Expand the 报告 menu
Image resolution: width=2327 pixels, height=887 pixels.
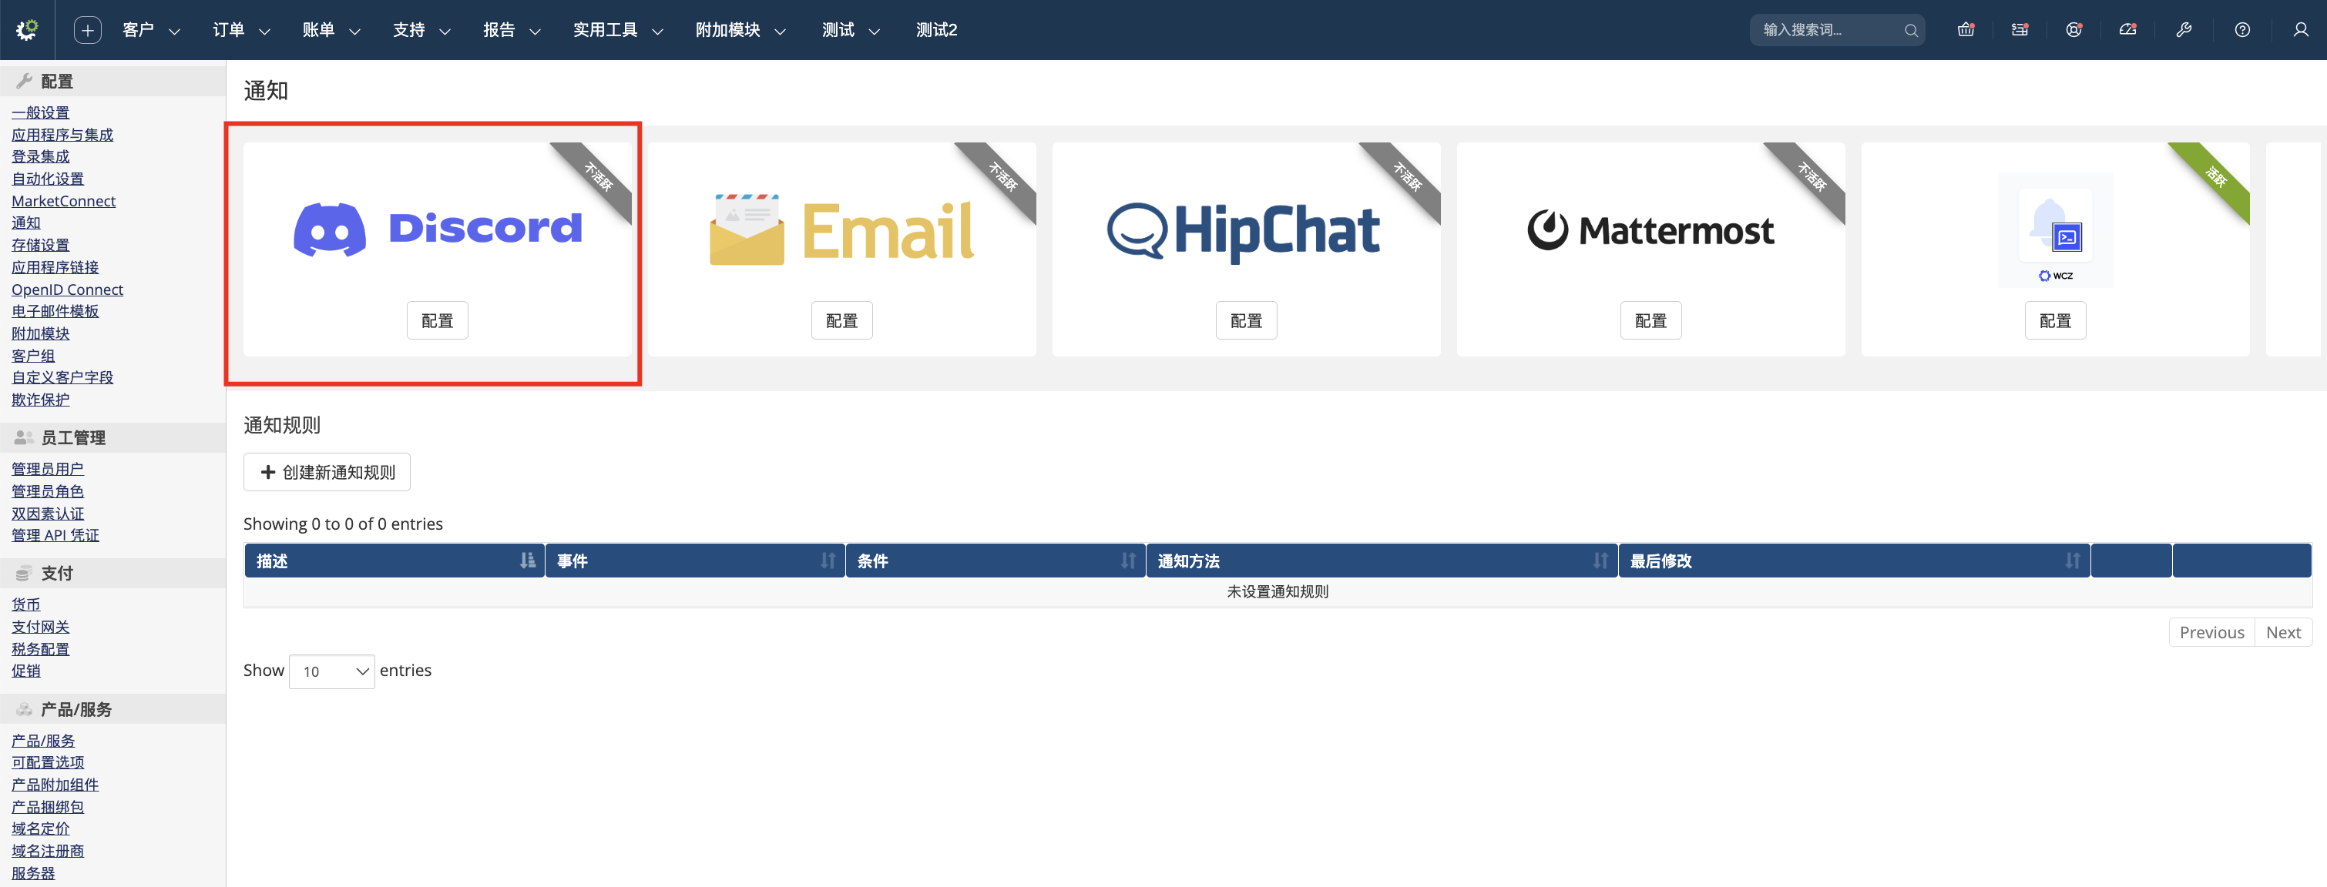(512, 30)
